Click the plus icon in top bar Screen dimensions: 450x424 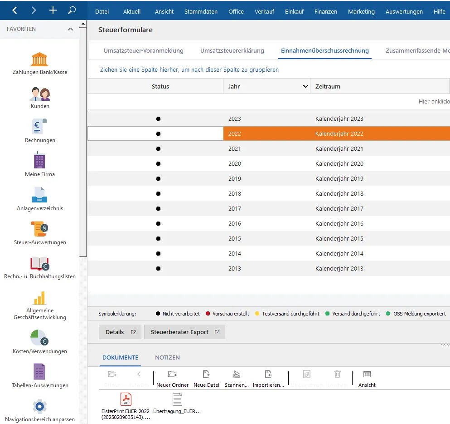point(53,10)
